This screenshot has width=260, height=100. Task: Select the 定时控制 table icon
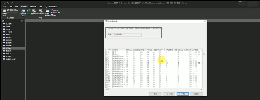4,40
